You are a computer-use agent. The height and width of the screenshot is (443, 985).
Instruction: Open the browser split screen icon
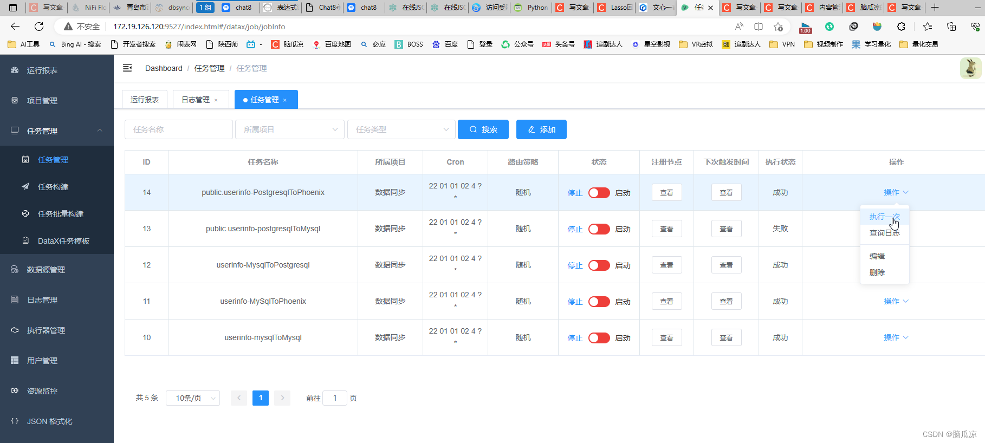(x=759, y=27)
